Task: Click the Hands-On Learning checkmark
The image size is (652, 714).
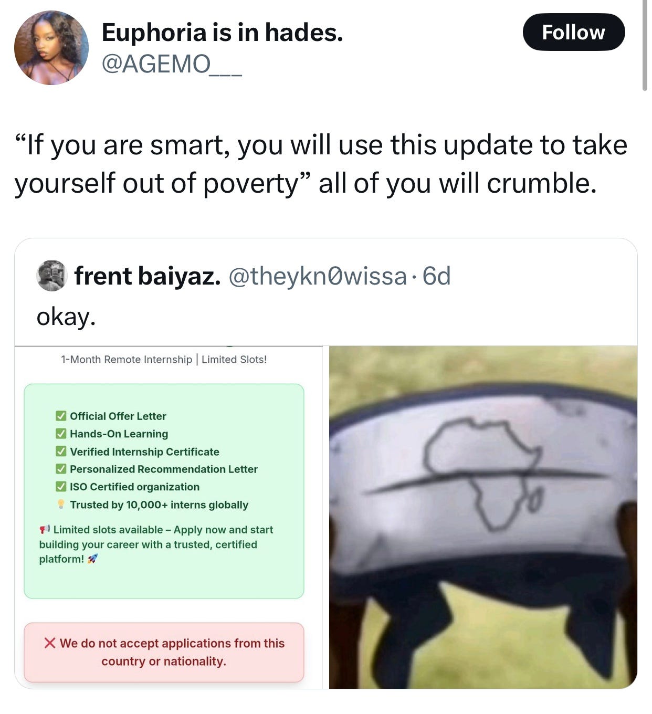Action: [61, 434]
